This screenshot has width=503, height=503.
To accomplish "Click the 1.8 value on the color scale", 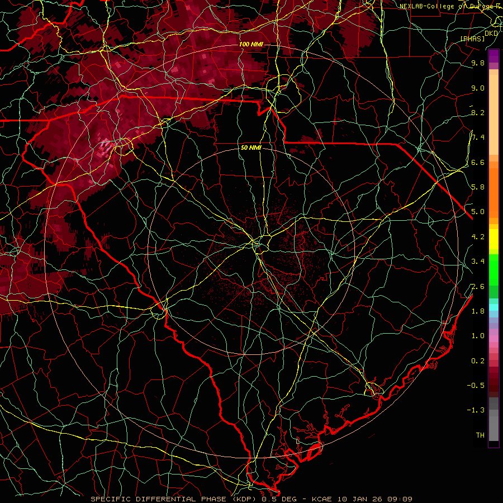I will point(478,311).
